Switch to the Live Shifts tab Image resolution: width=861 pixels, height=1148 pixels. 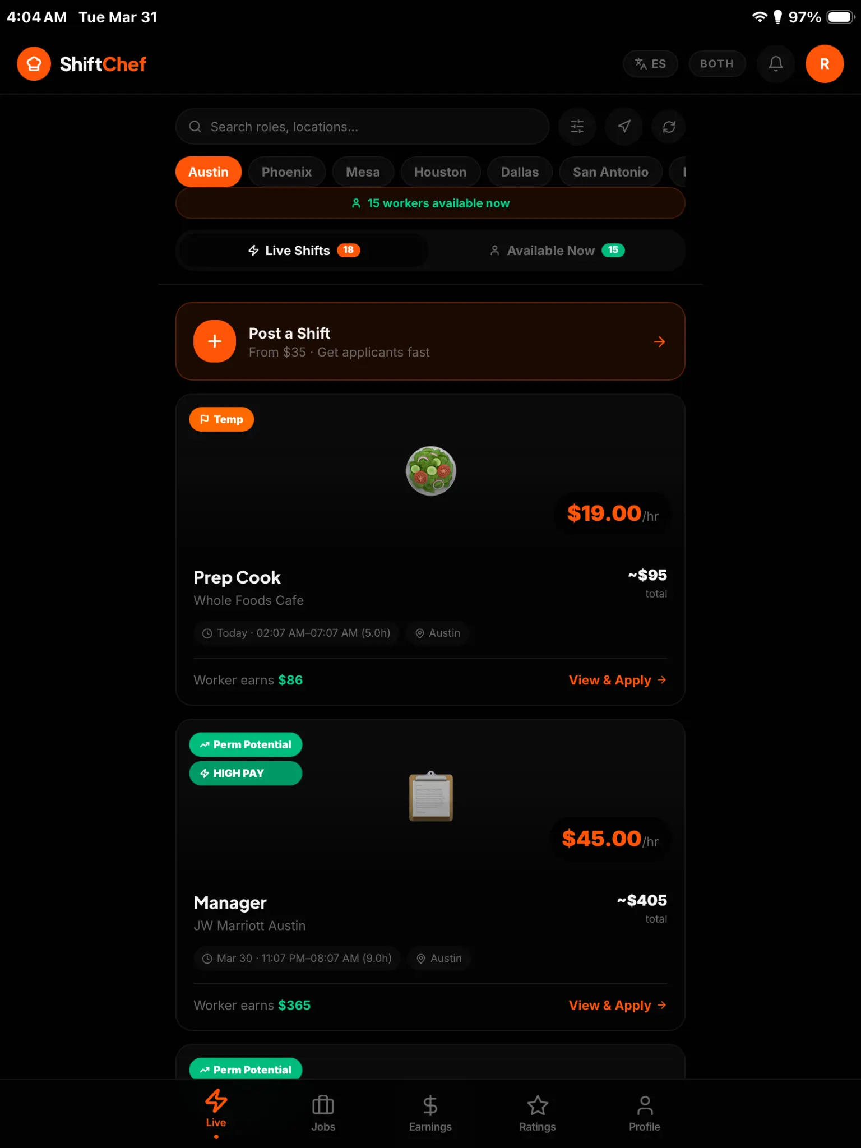point(303,251)
